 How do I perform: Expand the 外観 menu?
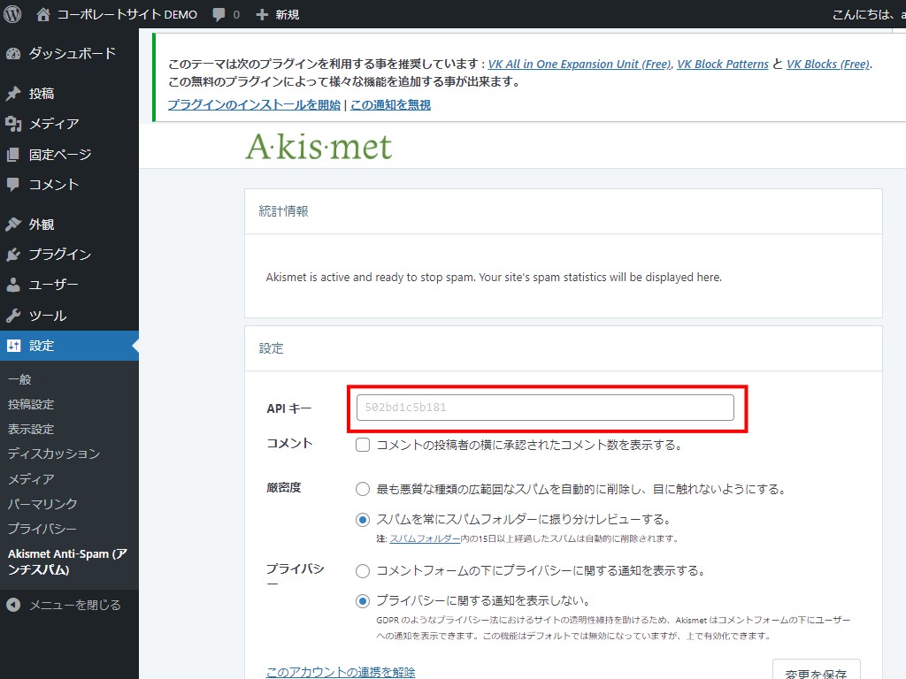tap(41, 225)
